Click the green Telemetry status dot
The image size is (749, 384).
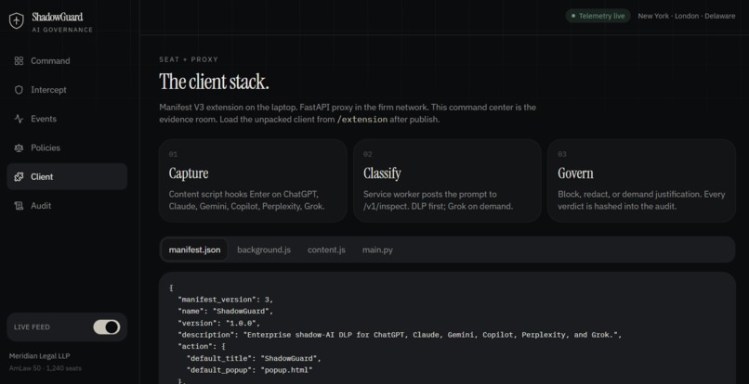(x=573, y=16)
